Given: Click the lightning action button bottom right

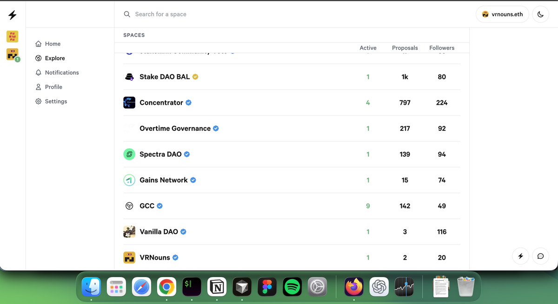Looking at the screenshot, I should point(520,256).
